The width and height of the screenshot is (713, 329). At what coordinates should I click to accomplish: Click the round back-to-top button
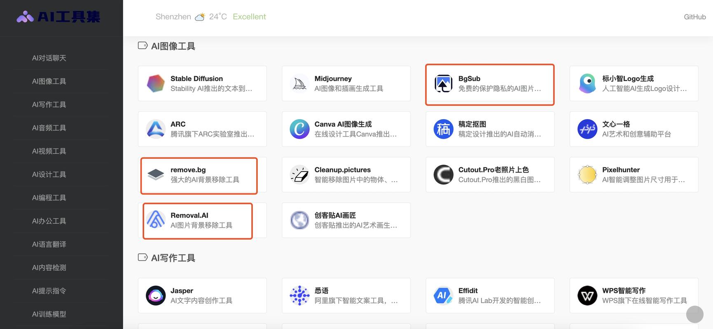tap(694, 315)
